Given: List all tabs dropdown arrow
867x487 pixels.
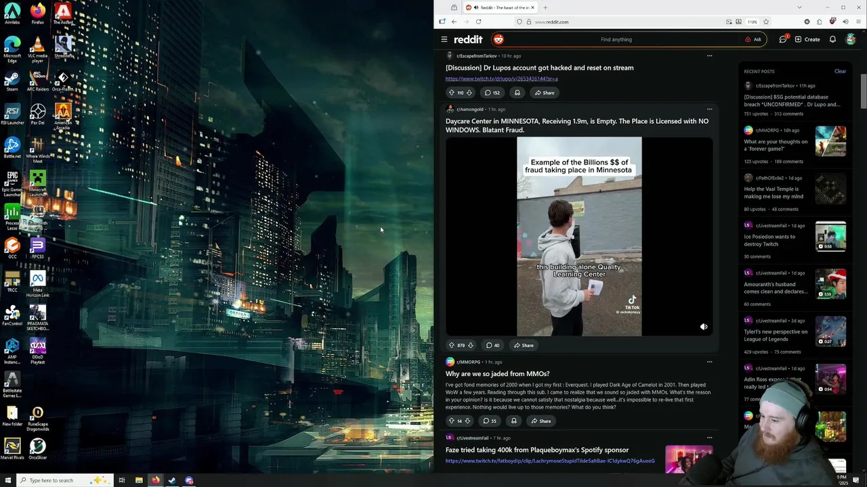Looking at the screenshot, I should (799, 7).
